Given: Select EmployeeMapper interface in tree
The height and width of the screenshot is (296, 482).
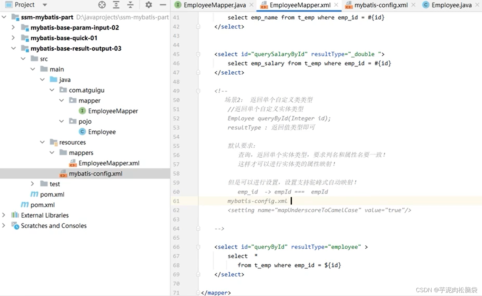Looking at the screenshot, I should 113,111.
